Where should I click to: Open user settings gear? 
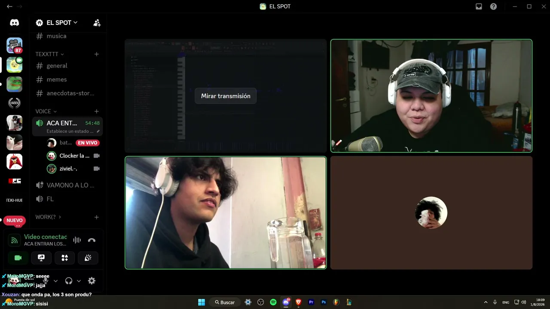click(x=92, y=281)
